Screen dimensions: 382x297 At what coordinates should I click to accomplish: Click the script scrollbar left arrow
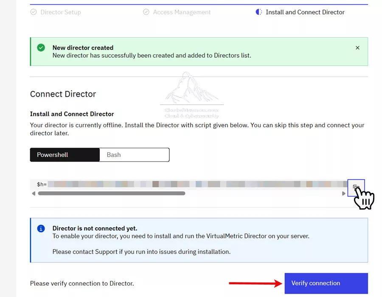click(x=34, y=193)
